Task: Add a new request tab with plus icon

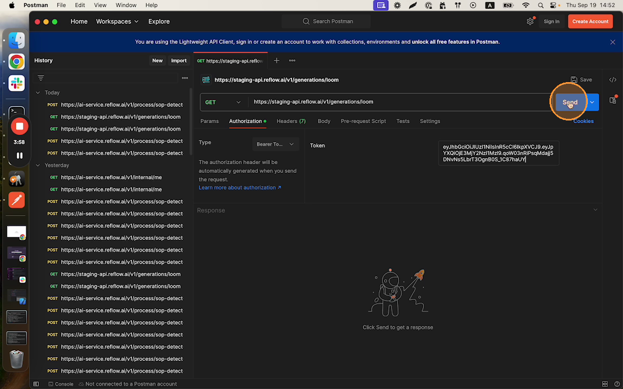Action: click(x=276, y=61)
